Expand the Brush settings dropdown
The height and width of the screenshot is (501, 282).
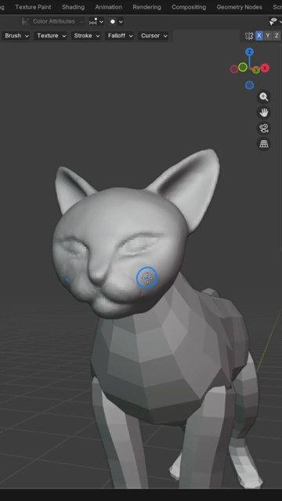pyautogui.click(x=16, y=35)
